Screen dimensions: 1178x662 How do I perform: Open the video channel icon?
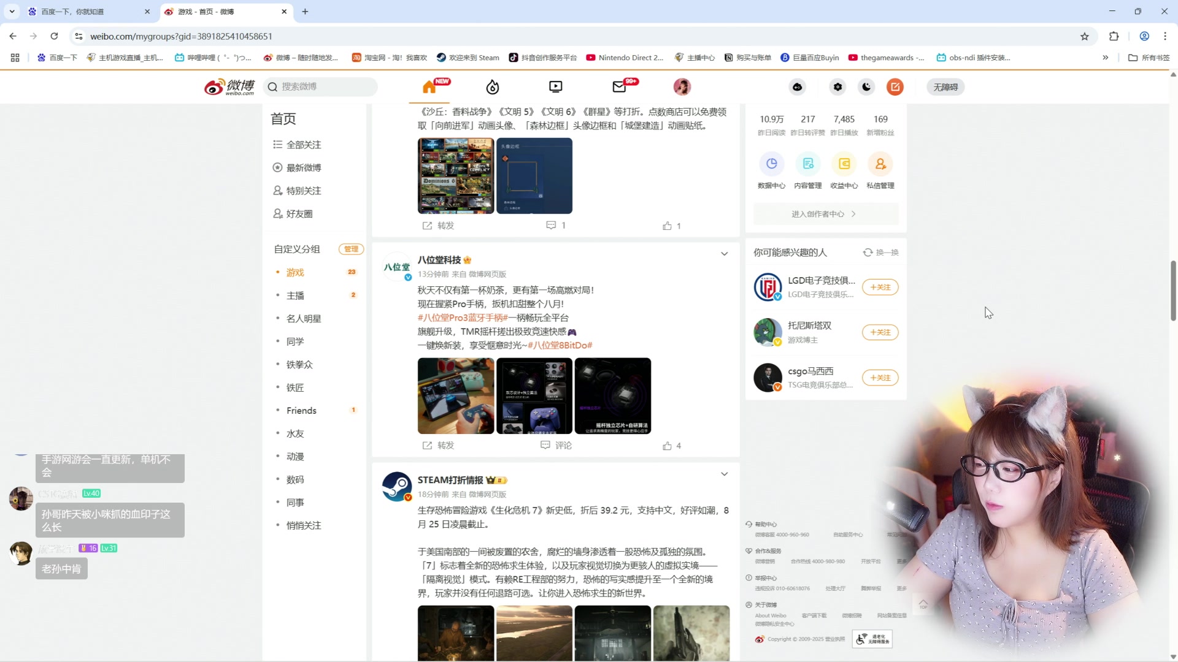(x=556, y=87)
